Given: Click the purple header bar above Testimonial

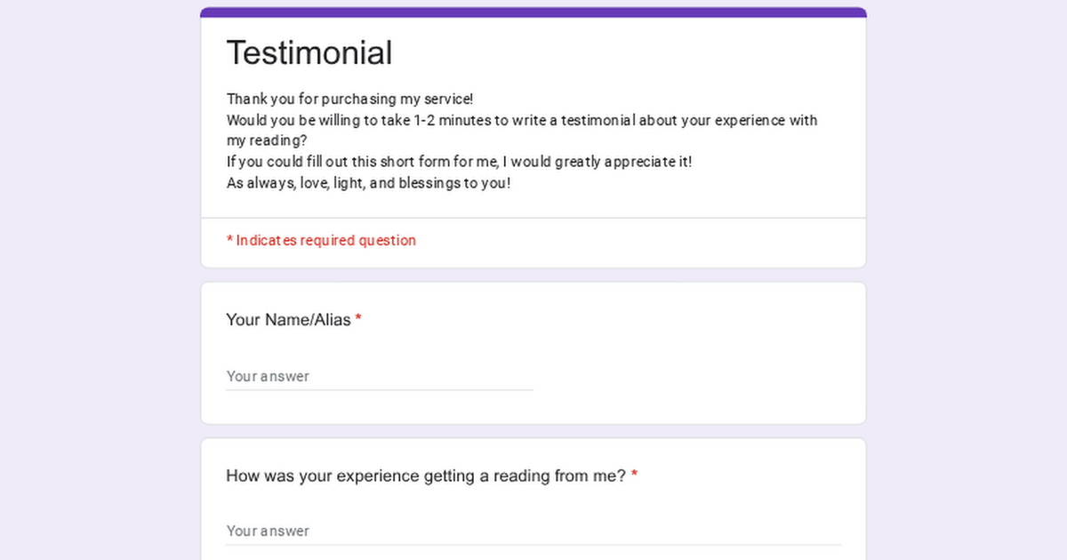Looking at the screenshot, I should tap(533, 12).
